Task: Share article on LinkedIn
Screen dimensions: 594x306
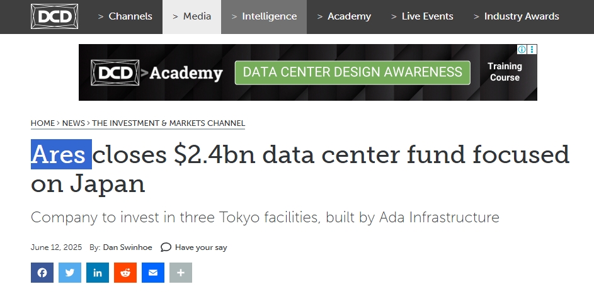Action: (x=98, y=273)
